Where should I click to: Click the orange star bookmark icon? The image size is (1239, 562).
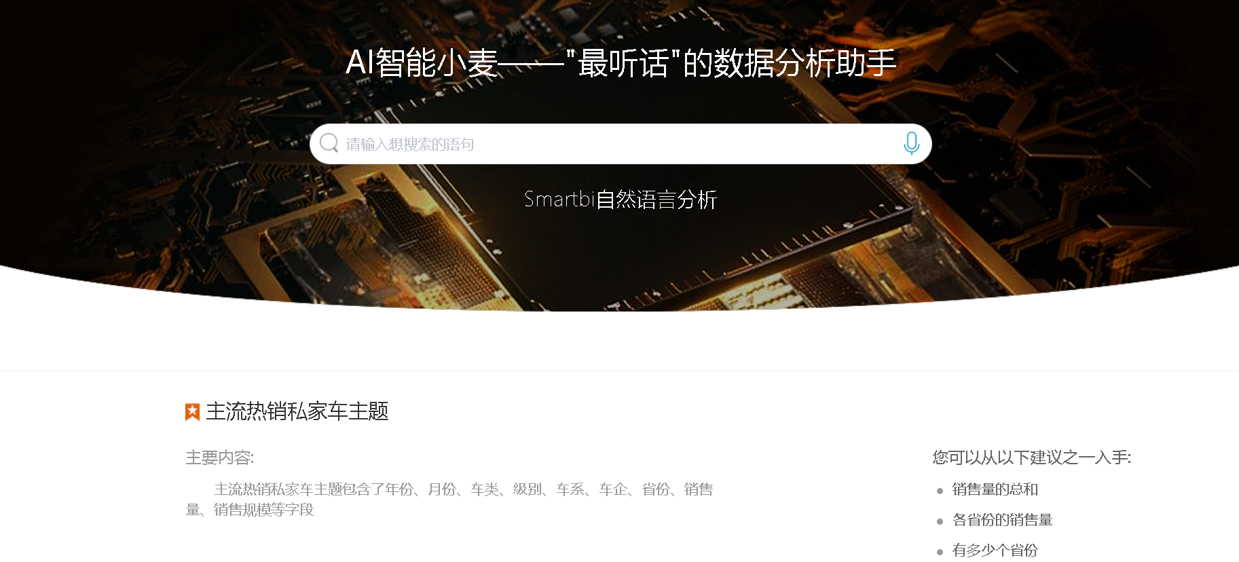point(192,412)
